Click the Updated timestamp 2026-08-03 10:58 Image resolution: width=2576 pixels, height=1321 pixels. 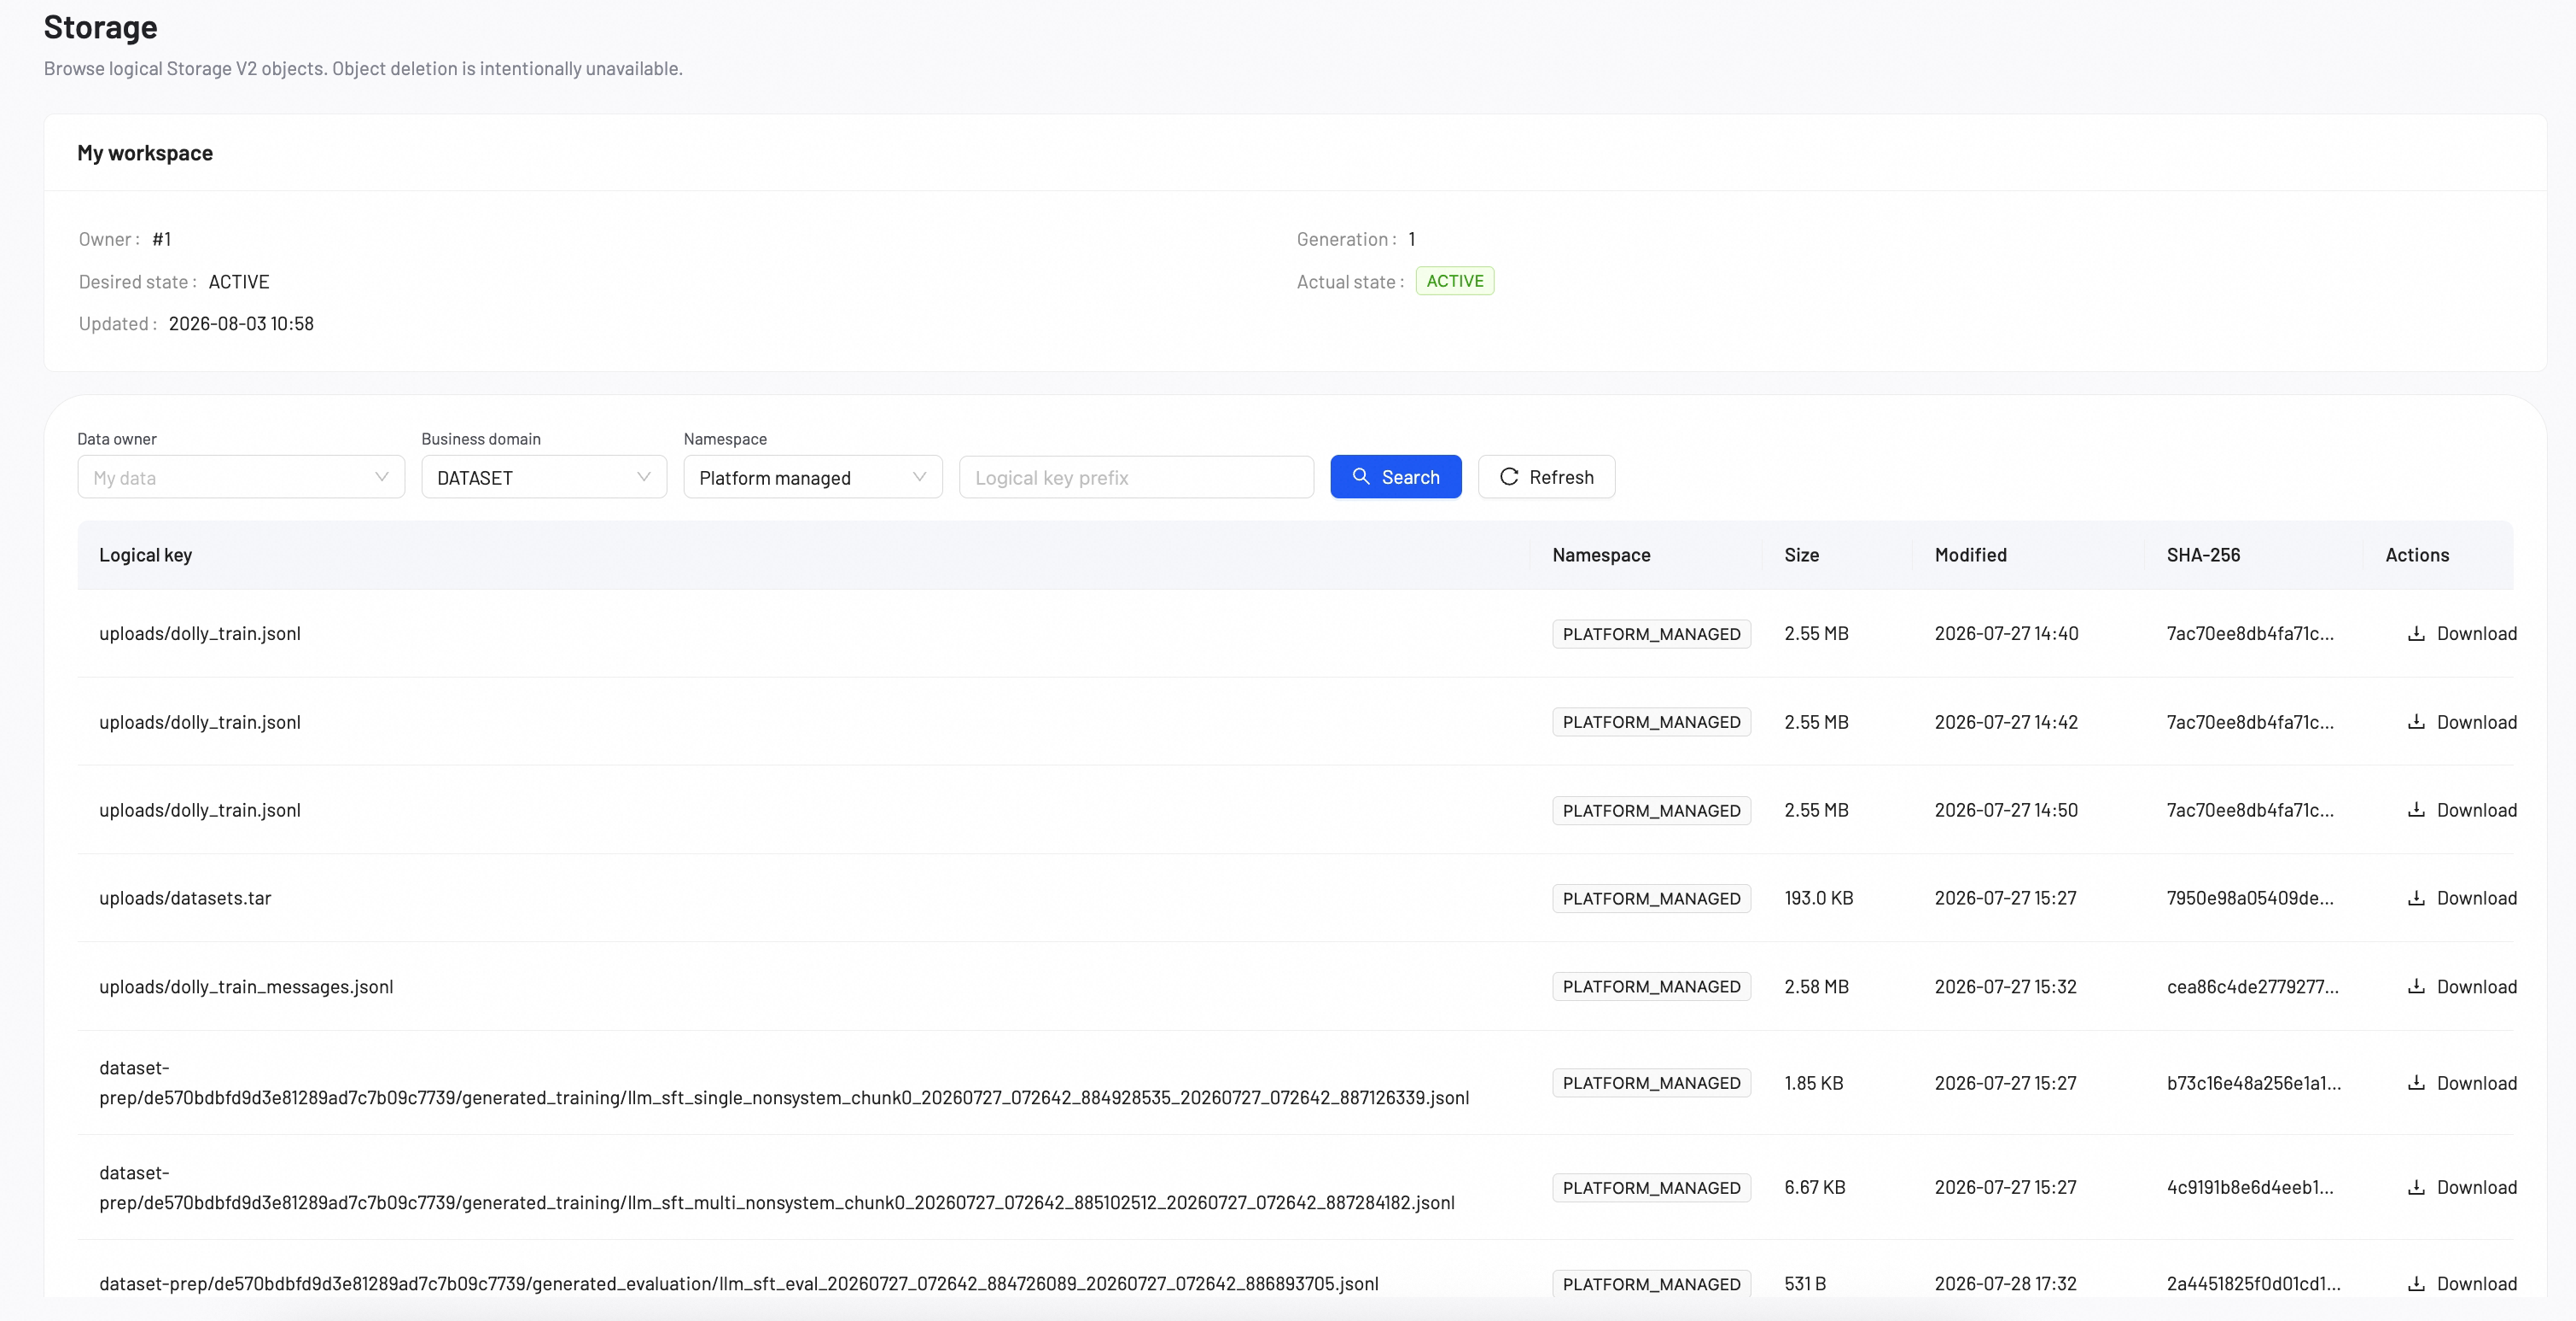point(241,324)
